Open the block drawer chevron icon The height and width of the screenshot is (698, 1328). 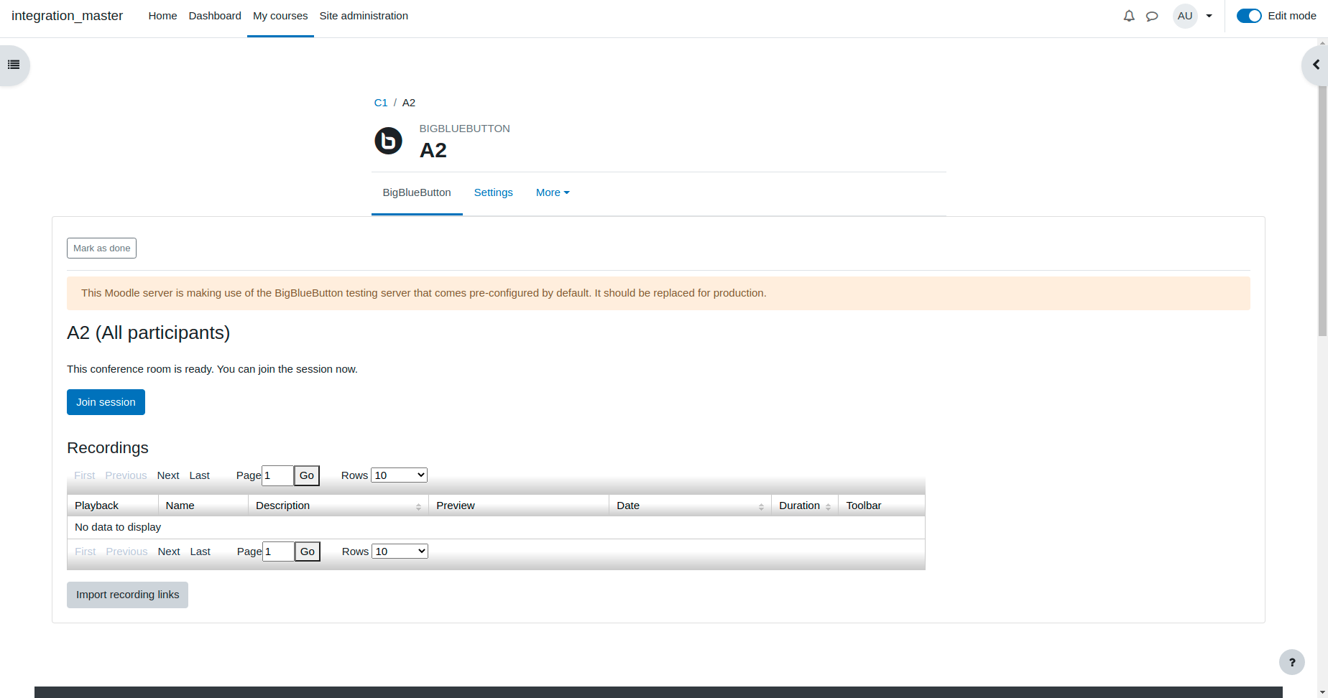1316,65
